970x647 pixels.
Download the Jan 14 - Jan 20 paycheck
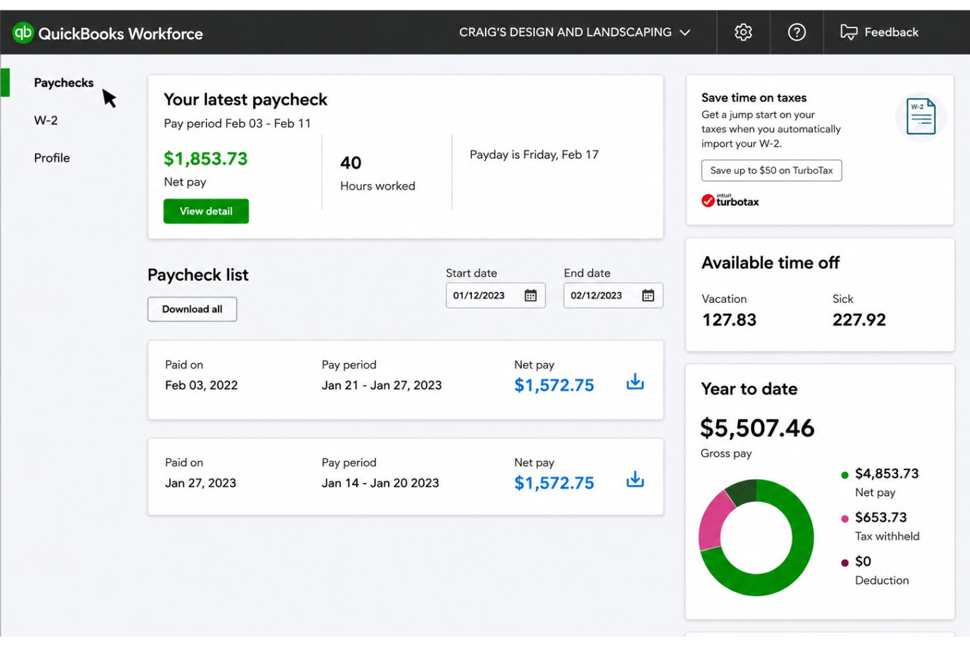pos(635,480)
